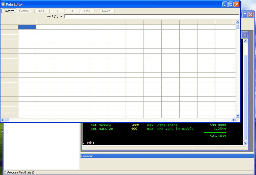Click the Data Editor title bar icon
The image size is (256, 175).
click(x=3, y=4)
